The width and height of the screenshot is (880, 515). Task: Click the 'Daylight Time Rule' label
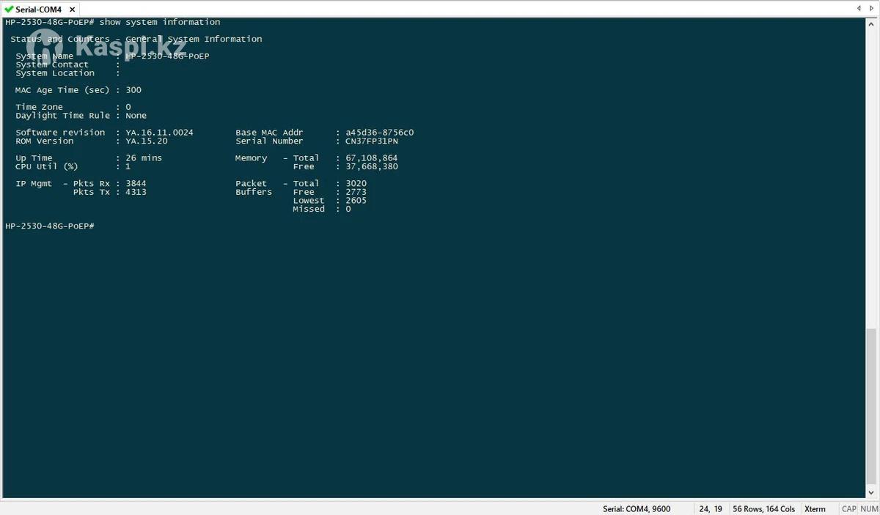[63, 116]
